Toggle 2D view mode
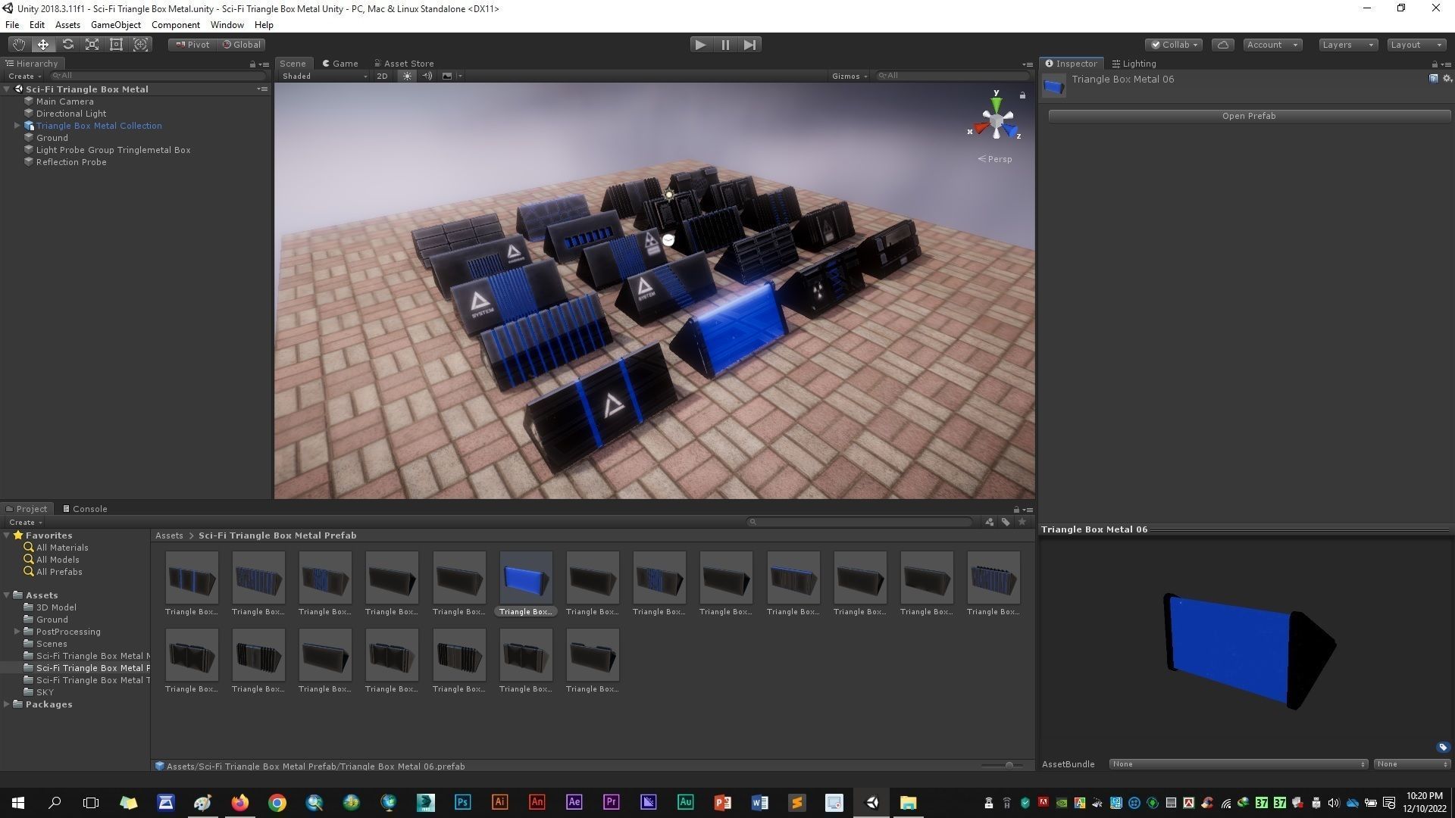The width and height of the screenshot is (1455, 818). 382,76
